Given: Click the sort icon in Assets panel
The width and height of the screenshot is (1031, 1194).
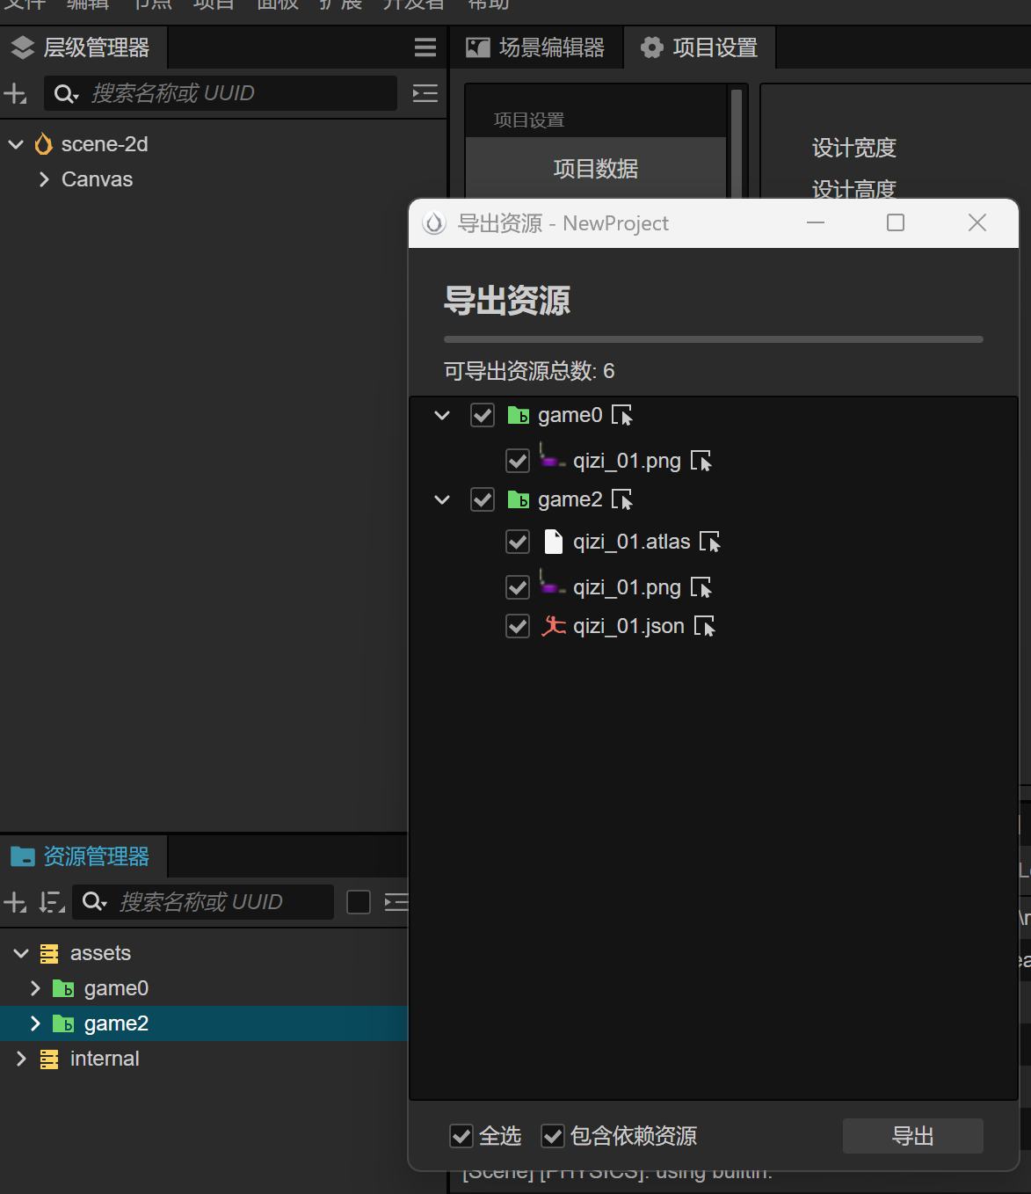Looking at the screenshot, I should 52,902.
